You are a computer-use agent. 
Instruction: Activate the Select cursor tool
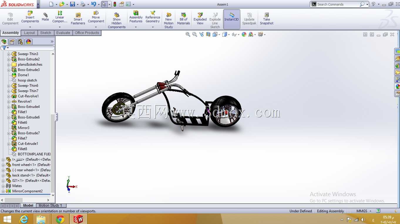tap(104, 4)
